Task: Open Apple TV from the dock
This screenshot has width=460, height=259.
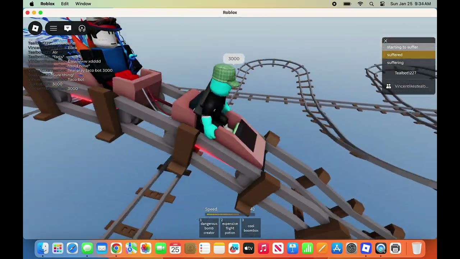Action: coord(248,248)
